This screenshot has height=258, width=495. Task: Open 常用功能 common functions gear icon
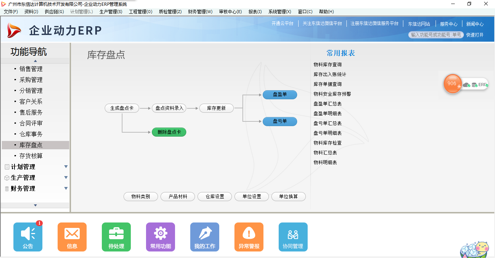[160, 237]
